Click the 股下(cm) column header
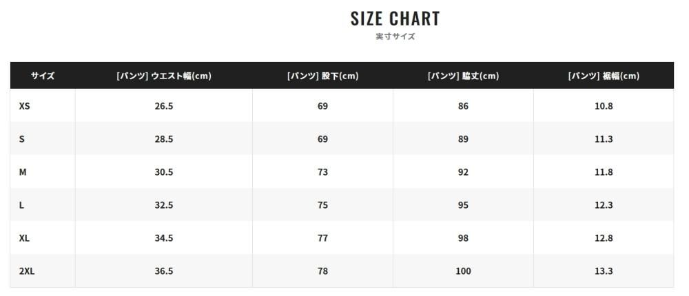689x296 pixels. pos(322,76)
